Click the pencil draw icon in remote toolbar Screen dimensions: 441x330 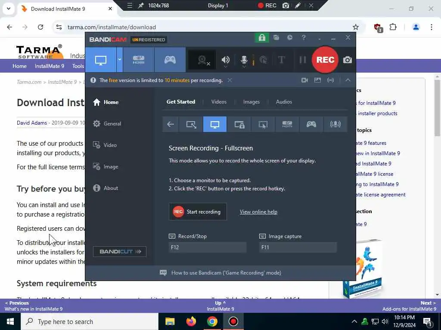click(x=298, y=5)
